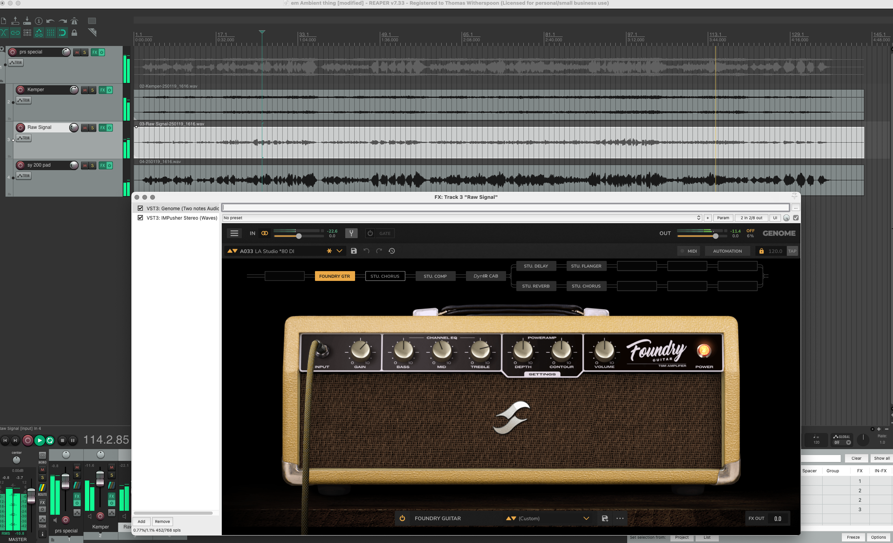The image size is (893, 543).
Task: Click the Add FX button
Action: [x=142, y=521]
